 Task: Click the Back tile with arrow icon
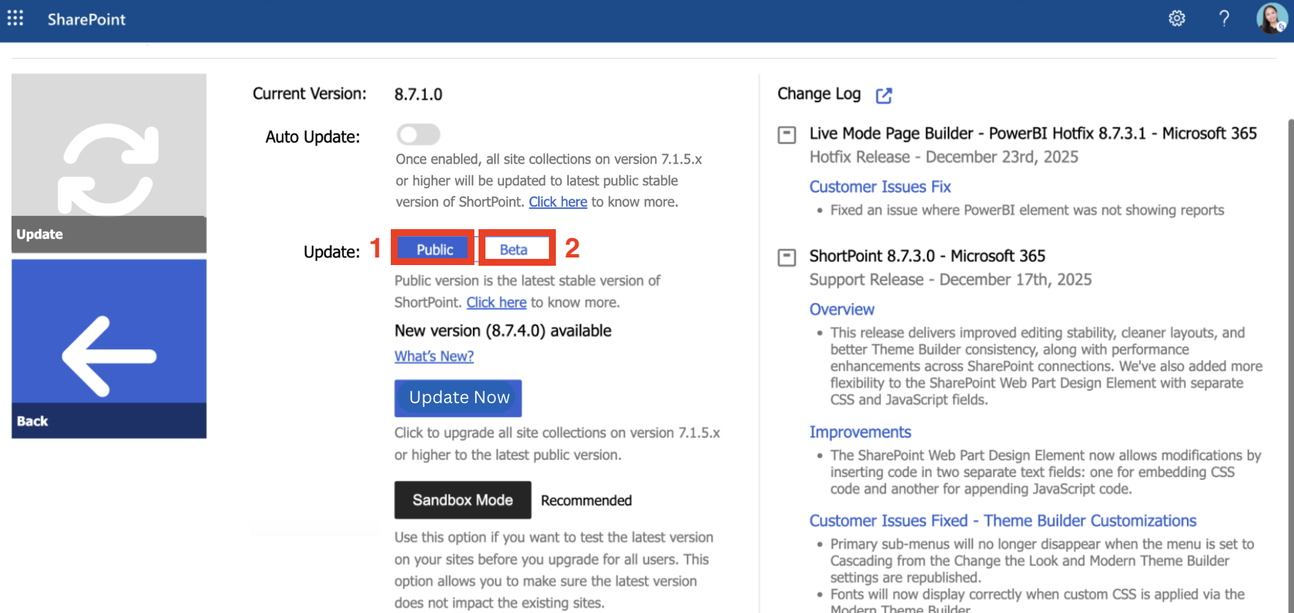[109, 349]
